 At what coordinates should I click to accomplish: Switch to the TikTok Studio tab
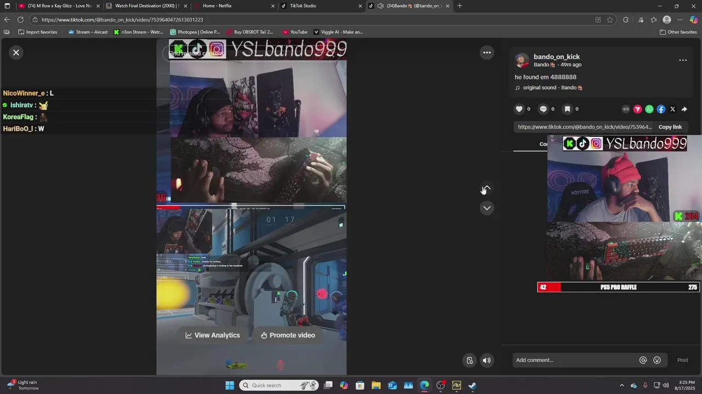tap(322, 6)
